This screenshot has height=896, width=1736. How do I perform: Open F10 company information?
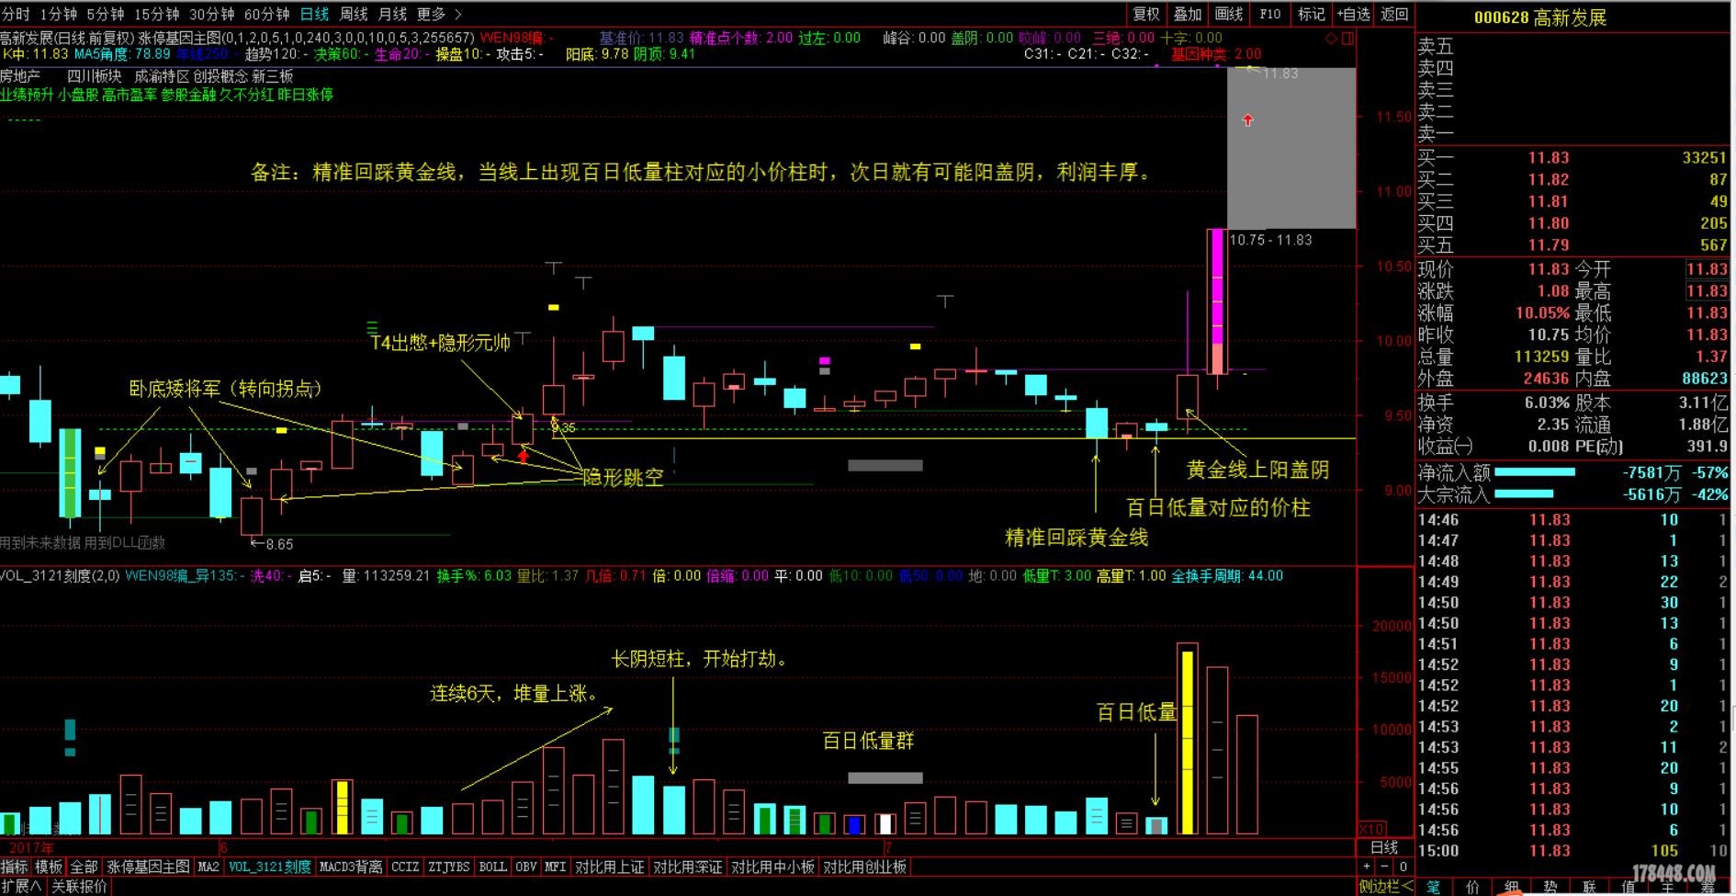coord(1270,14)
